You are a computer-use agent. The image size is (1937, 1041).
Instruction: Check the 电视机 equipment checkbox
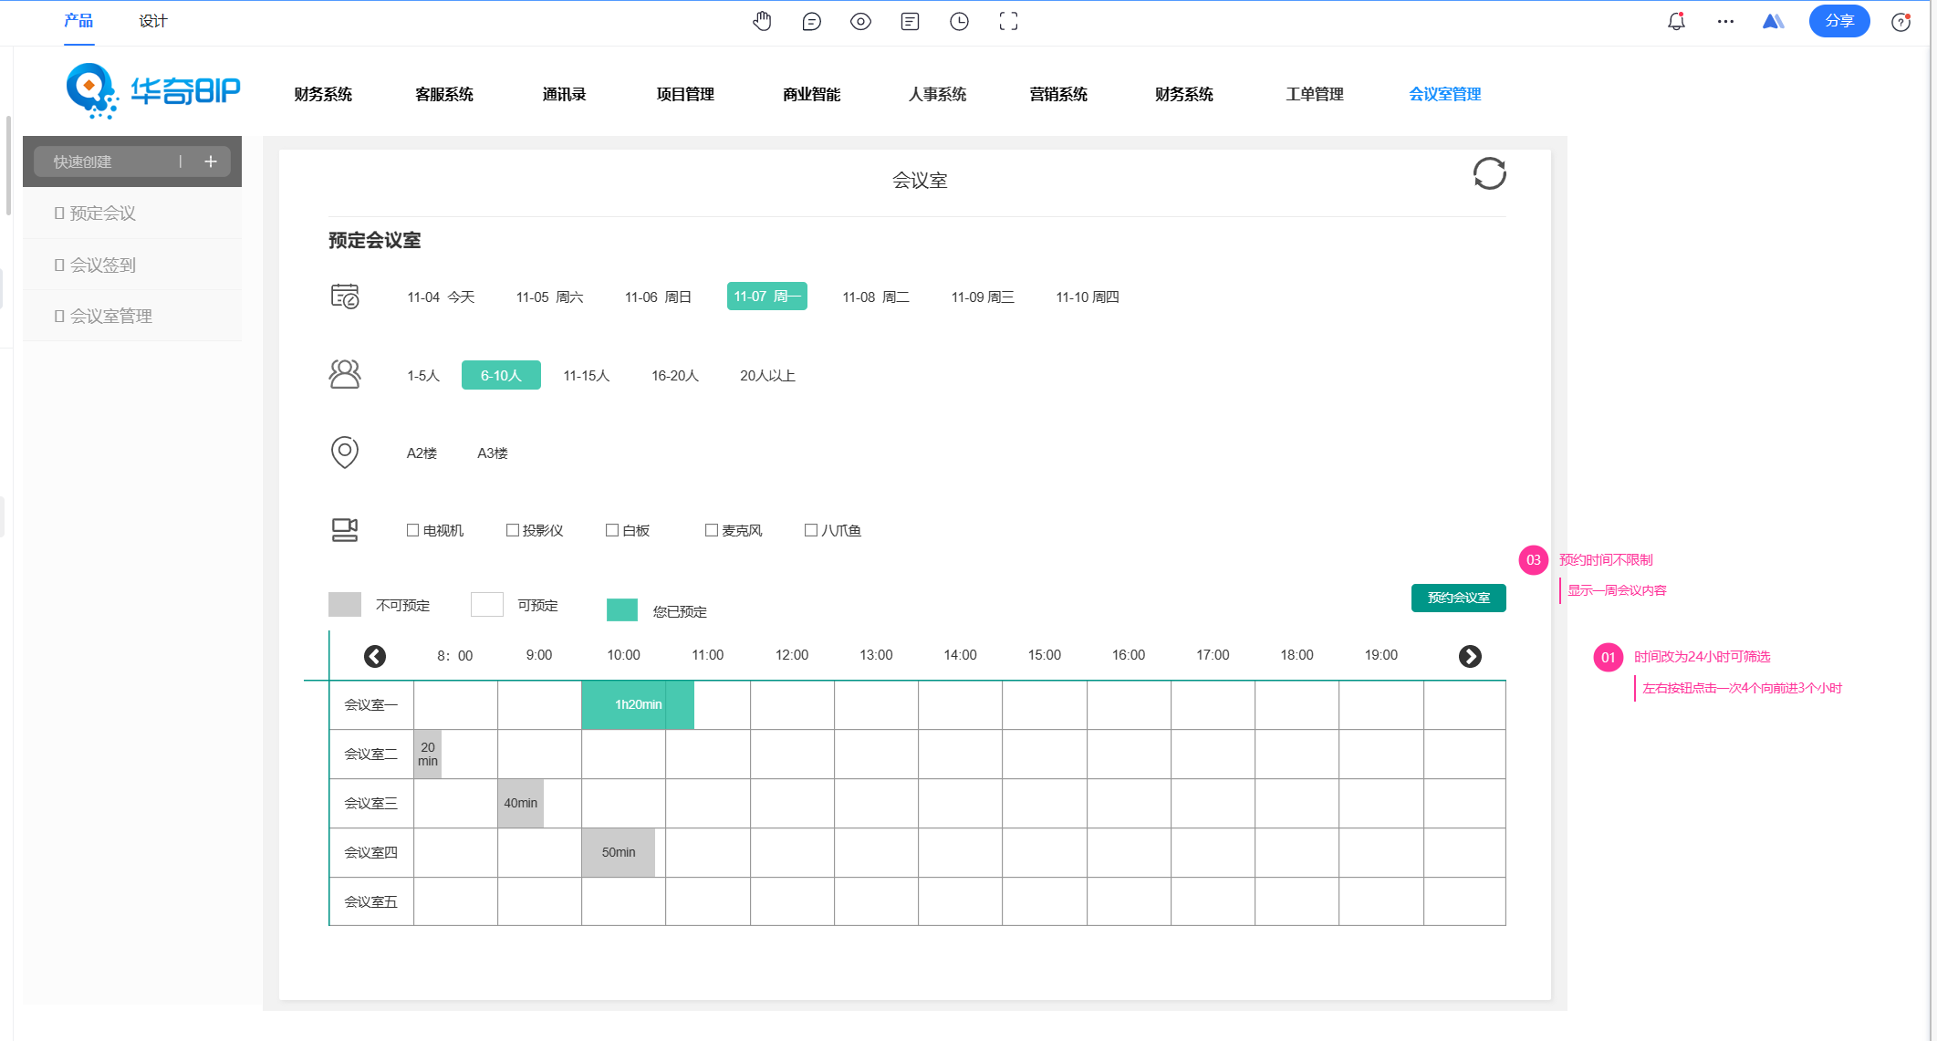tap(412, 530)
